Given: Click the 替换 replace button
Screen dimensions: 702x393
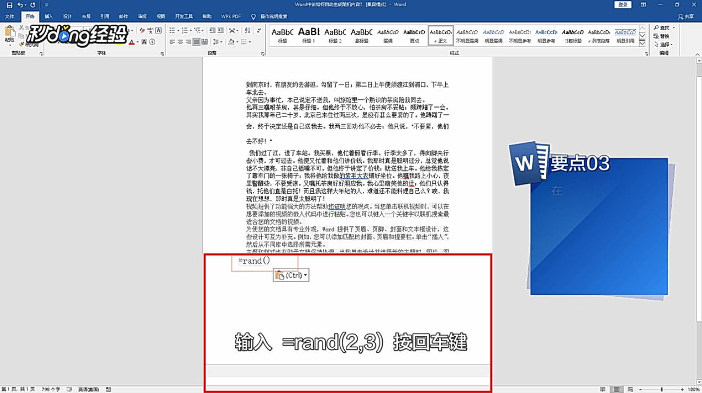Looking at the screenshot, I should coord(662,36).
